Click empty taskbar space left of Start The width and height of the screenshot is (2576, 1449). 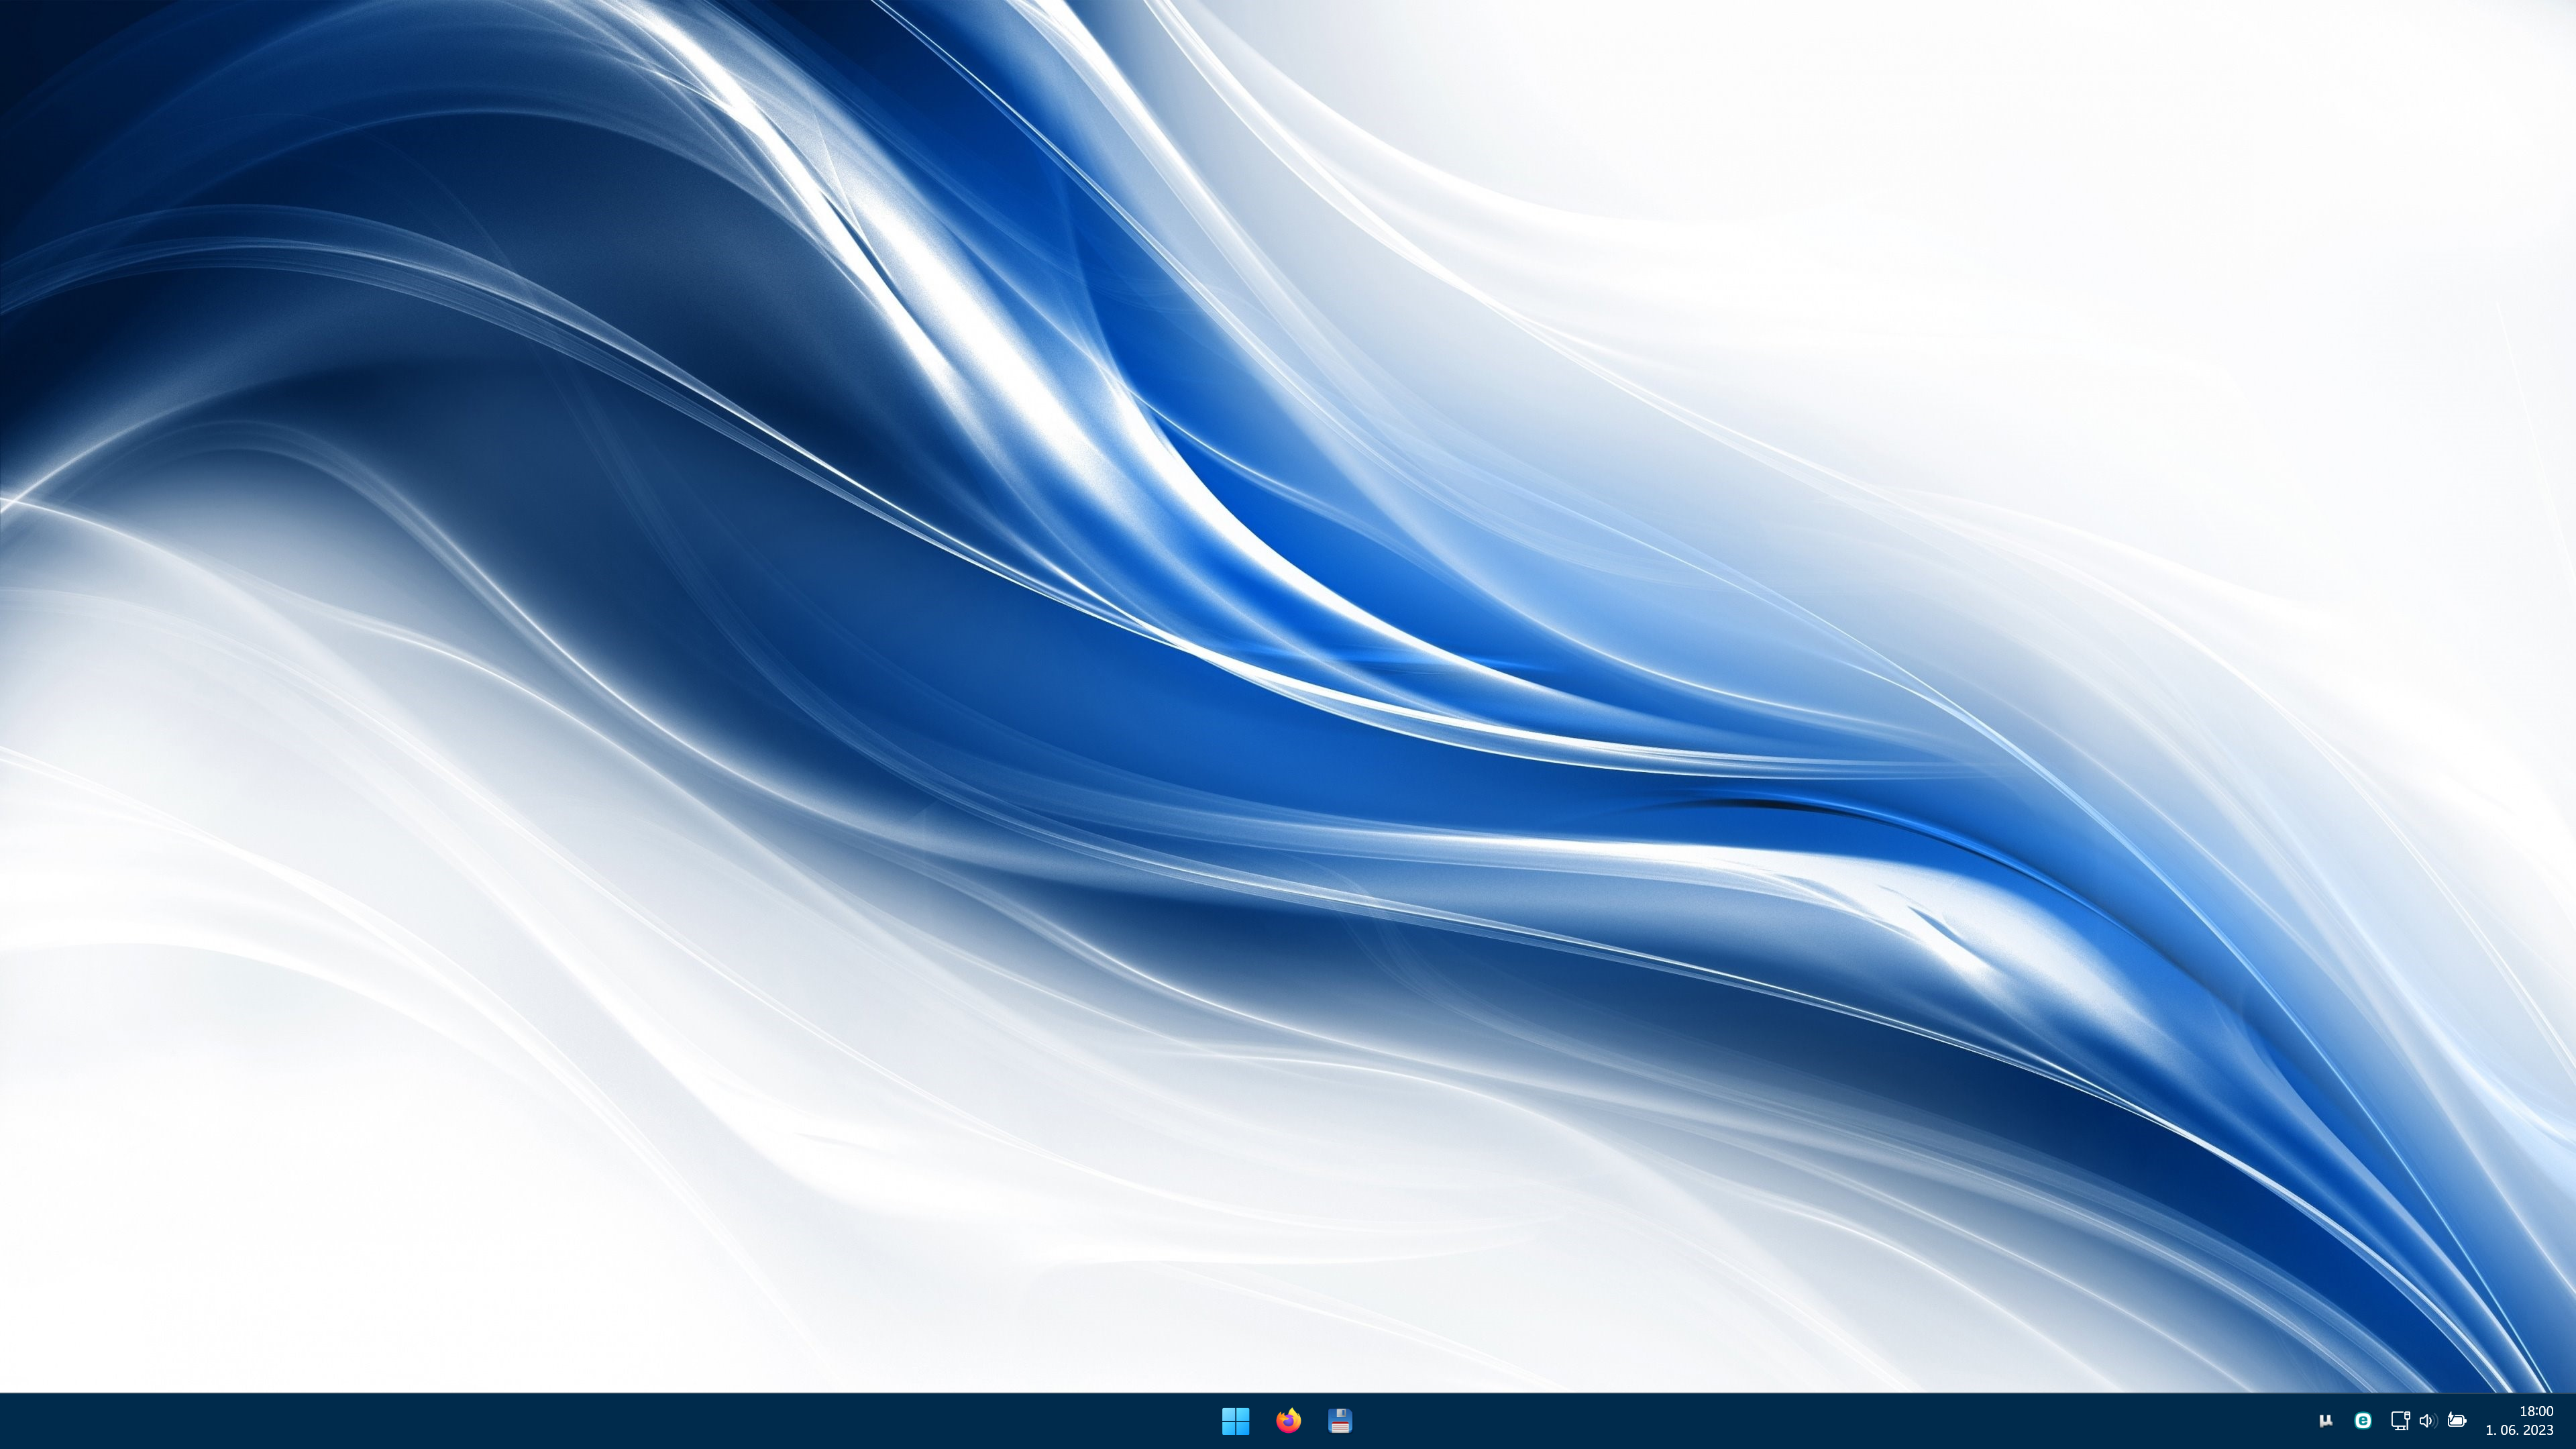600,1420
